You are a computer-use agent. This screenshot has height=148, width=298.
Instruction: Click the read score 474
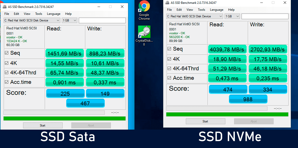[228, 89]
